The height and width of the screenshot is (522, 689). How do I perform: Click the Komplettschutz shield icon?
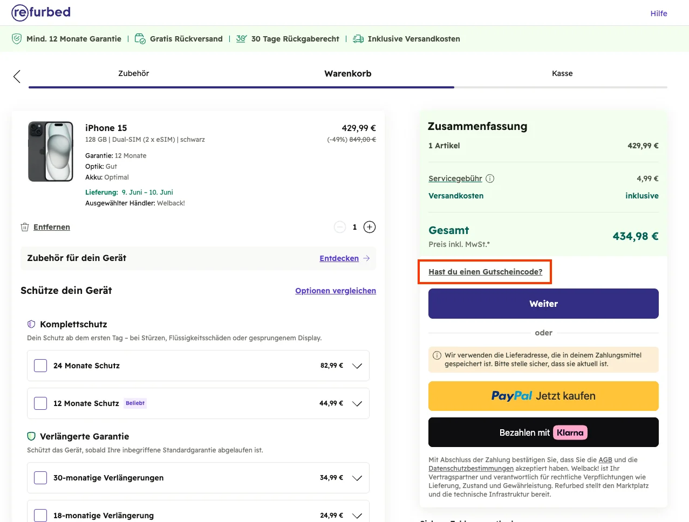click(x=31, y=324)
